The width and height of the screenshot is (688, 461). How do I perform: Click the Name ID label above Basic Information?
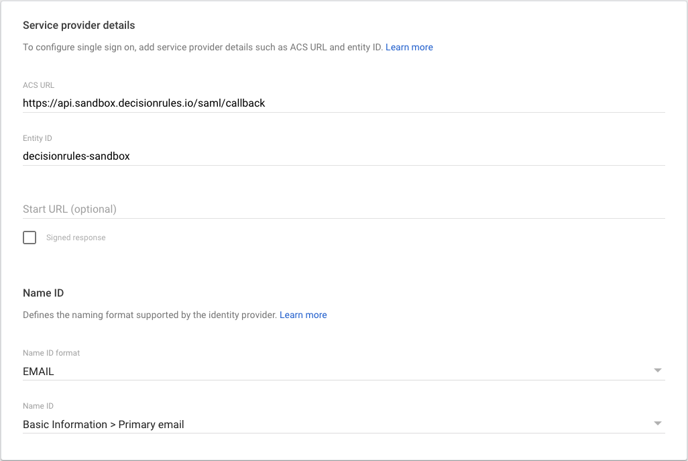coord(38,406)
